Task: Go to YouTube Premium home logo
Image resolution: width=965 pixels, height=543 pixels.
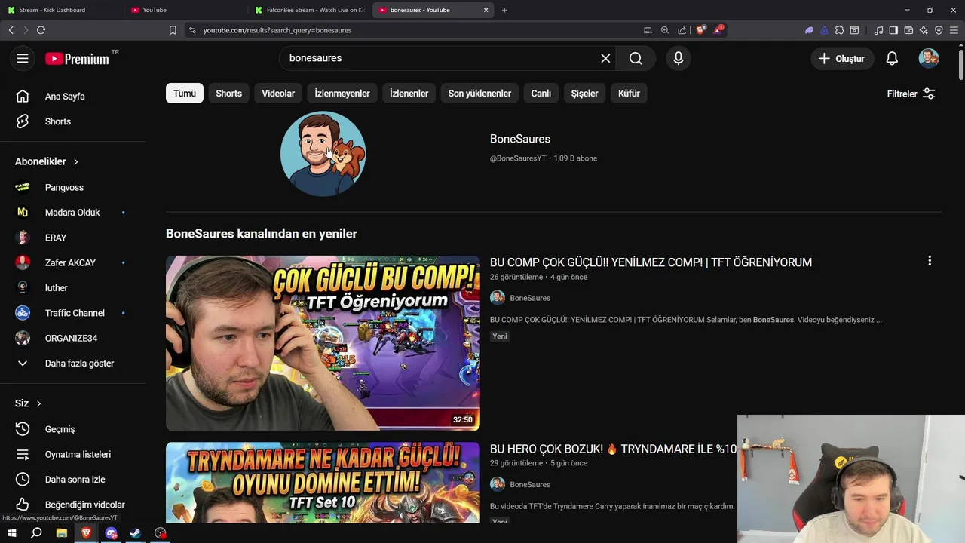Action: tap(77, 59)
